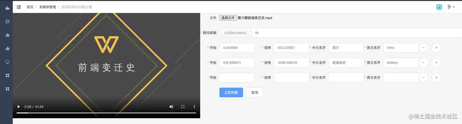Remove the intro row with minus button
This screenshot has width=462, height=124.
pos(423,48)
